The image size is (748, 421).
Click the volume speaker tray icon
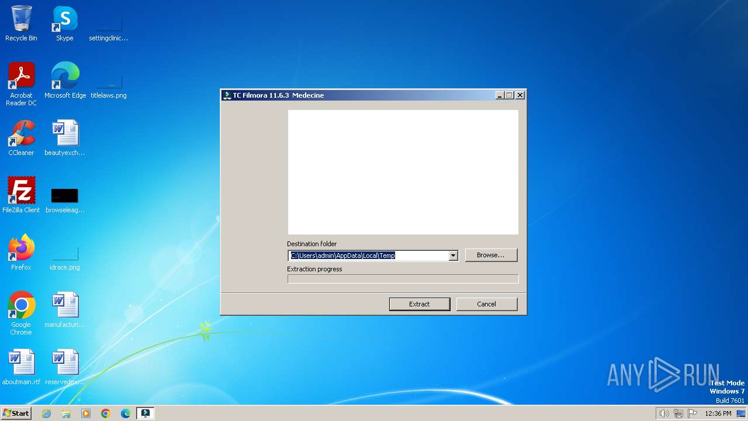pyautogui.click(x=664, y=413)
